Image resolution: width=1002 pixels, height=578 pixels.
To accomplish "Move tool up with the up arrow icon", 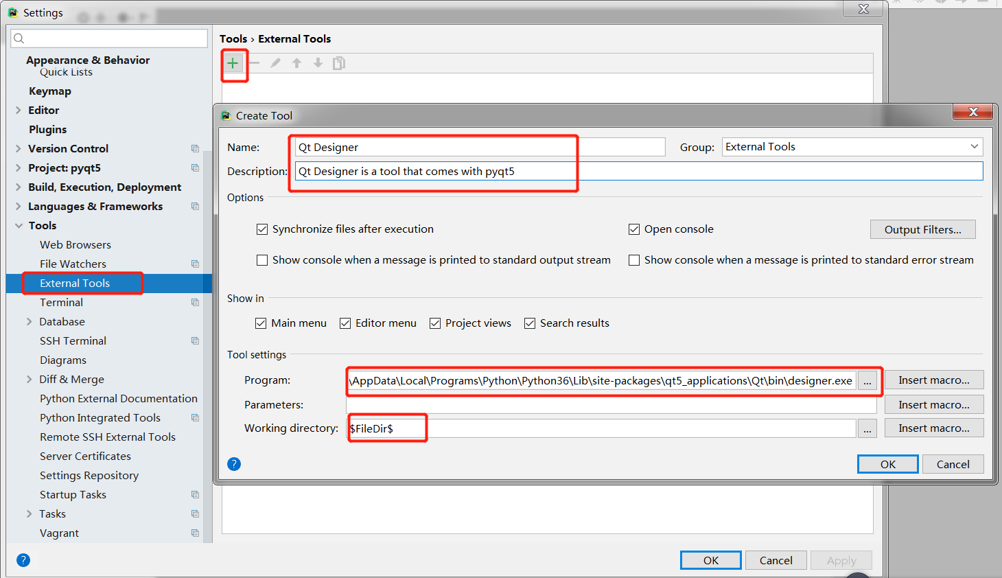I will [x=296, y=62].
